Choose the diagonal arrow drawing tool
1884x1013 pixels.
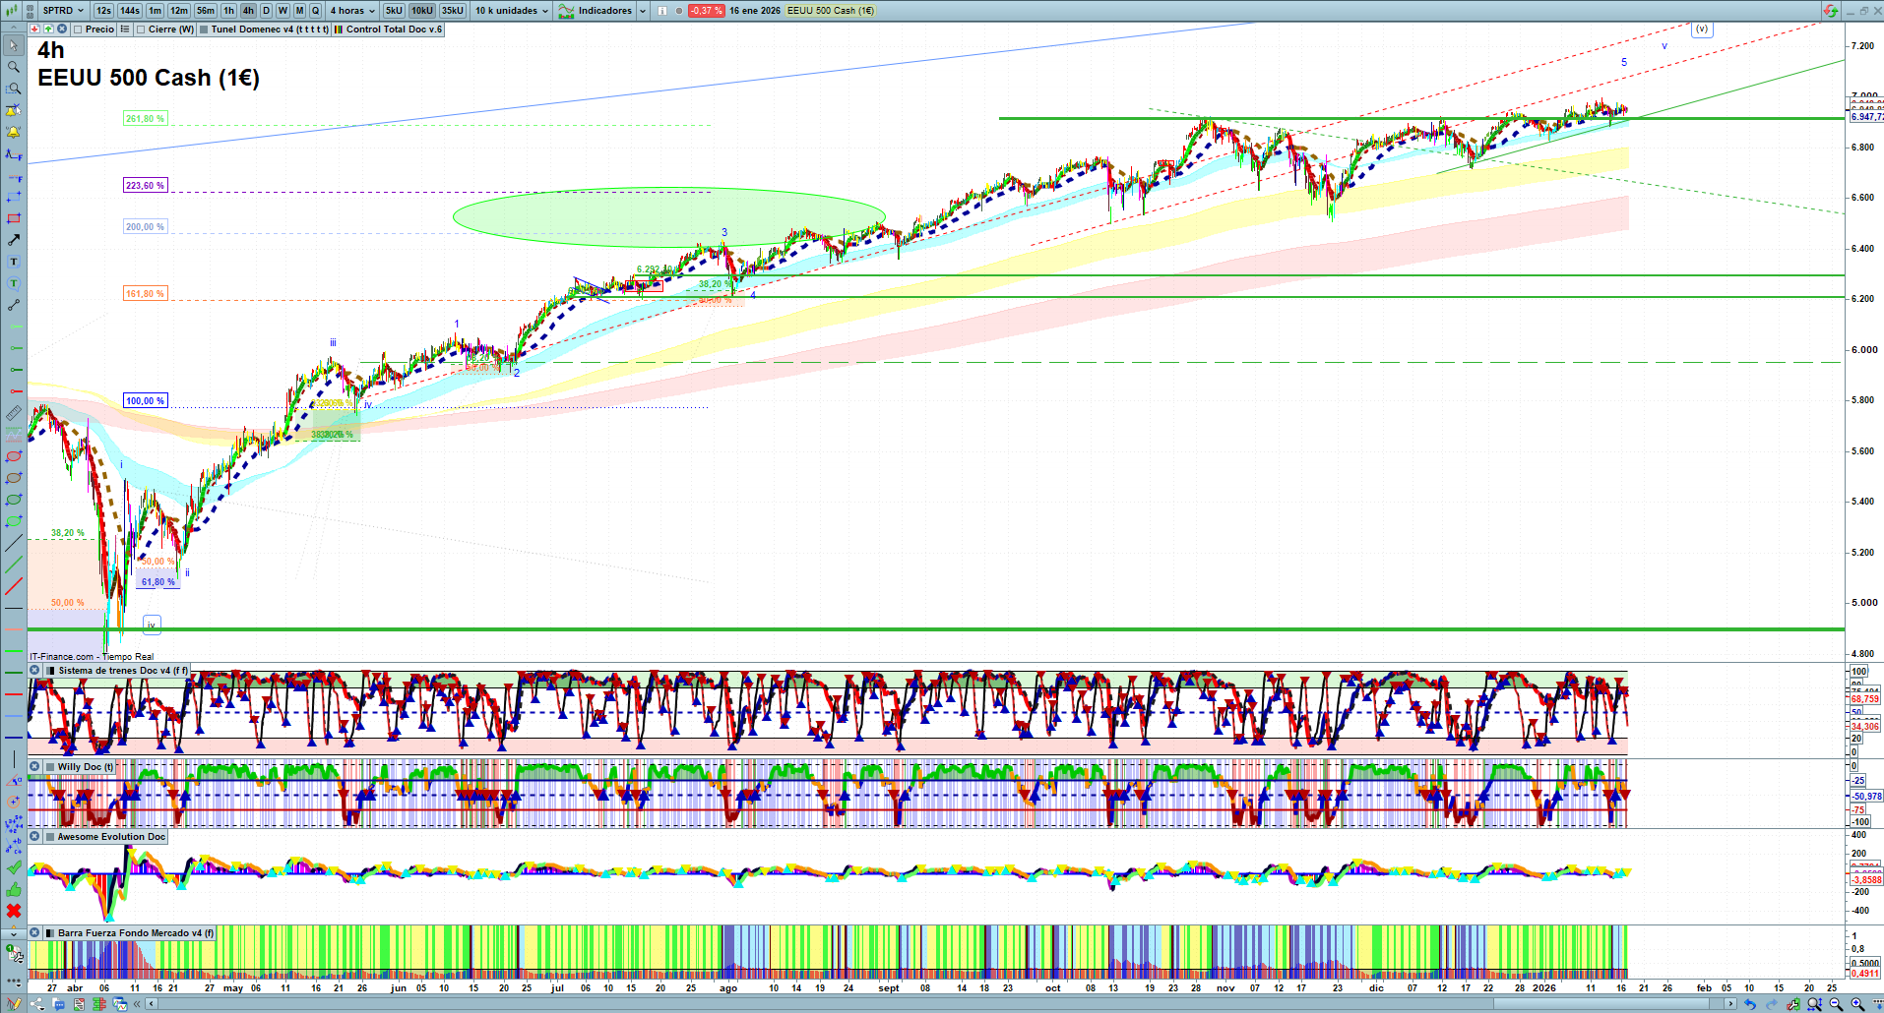(14, 240)
